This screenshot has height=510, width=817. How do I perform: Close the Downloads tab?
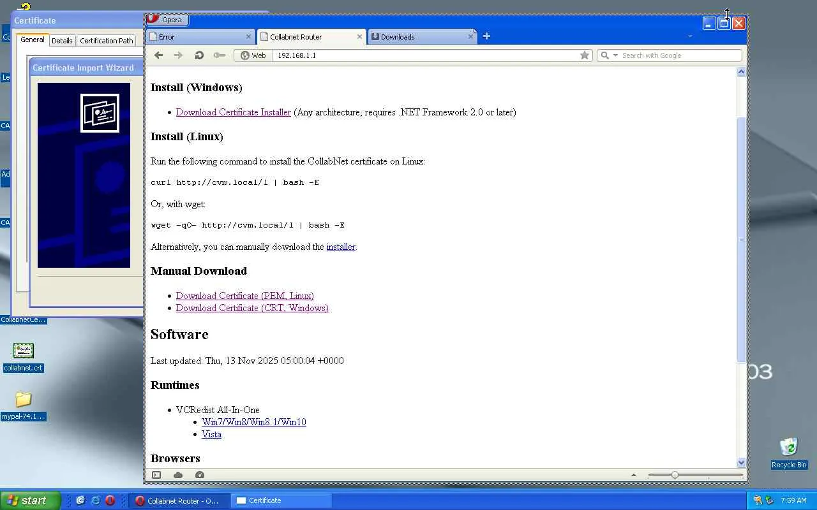(470, 37)
